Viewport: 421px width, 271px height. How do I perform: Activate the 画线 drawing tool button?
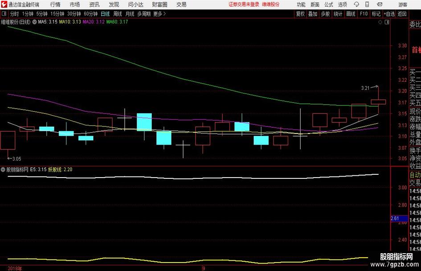coord(351,14)
